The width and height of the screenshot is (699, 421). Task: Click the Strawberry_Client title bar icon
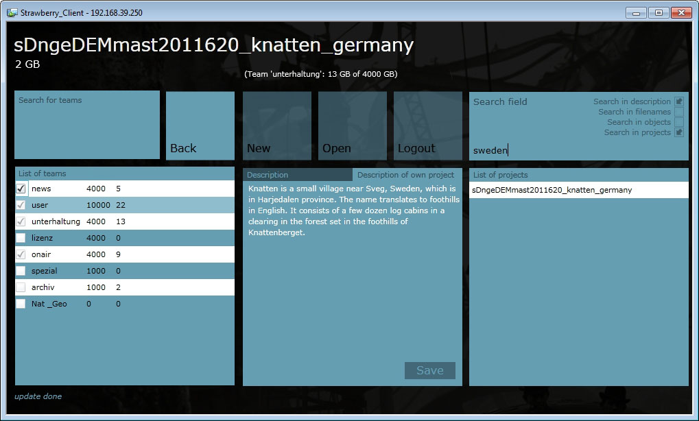click(x=12, y=12)
